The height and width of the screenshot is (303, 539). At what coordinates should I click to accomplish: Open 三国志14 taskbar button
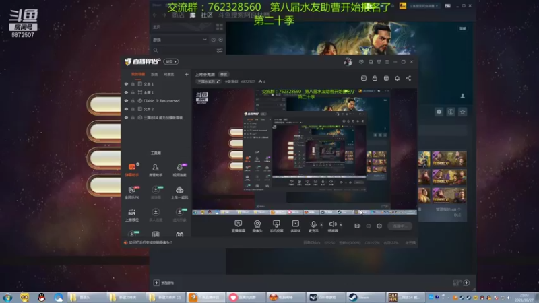406,298
